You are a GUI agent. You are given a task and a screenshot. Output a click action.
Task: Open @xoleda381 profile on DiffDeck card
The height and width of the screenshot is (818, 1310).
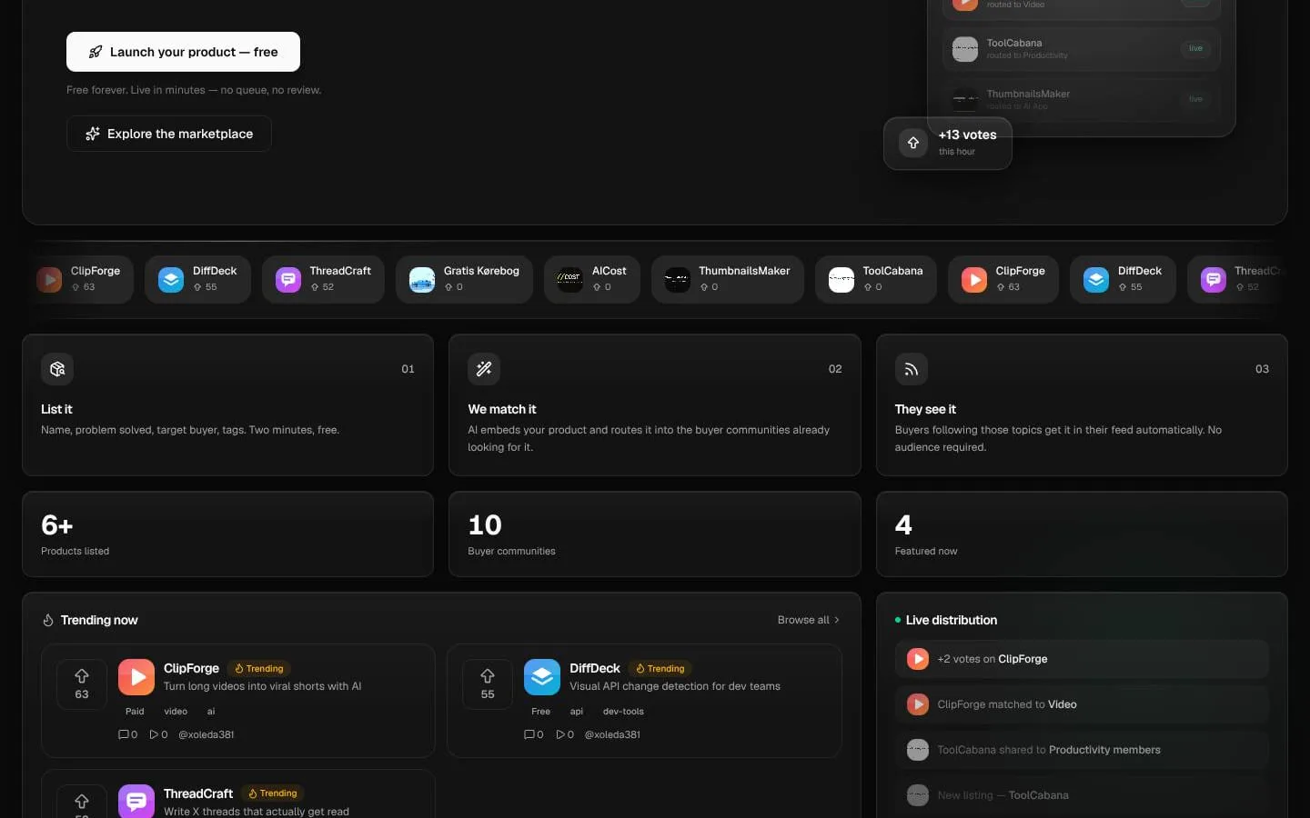pos(612,734)
